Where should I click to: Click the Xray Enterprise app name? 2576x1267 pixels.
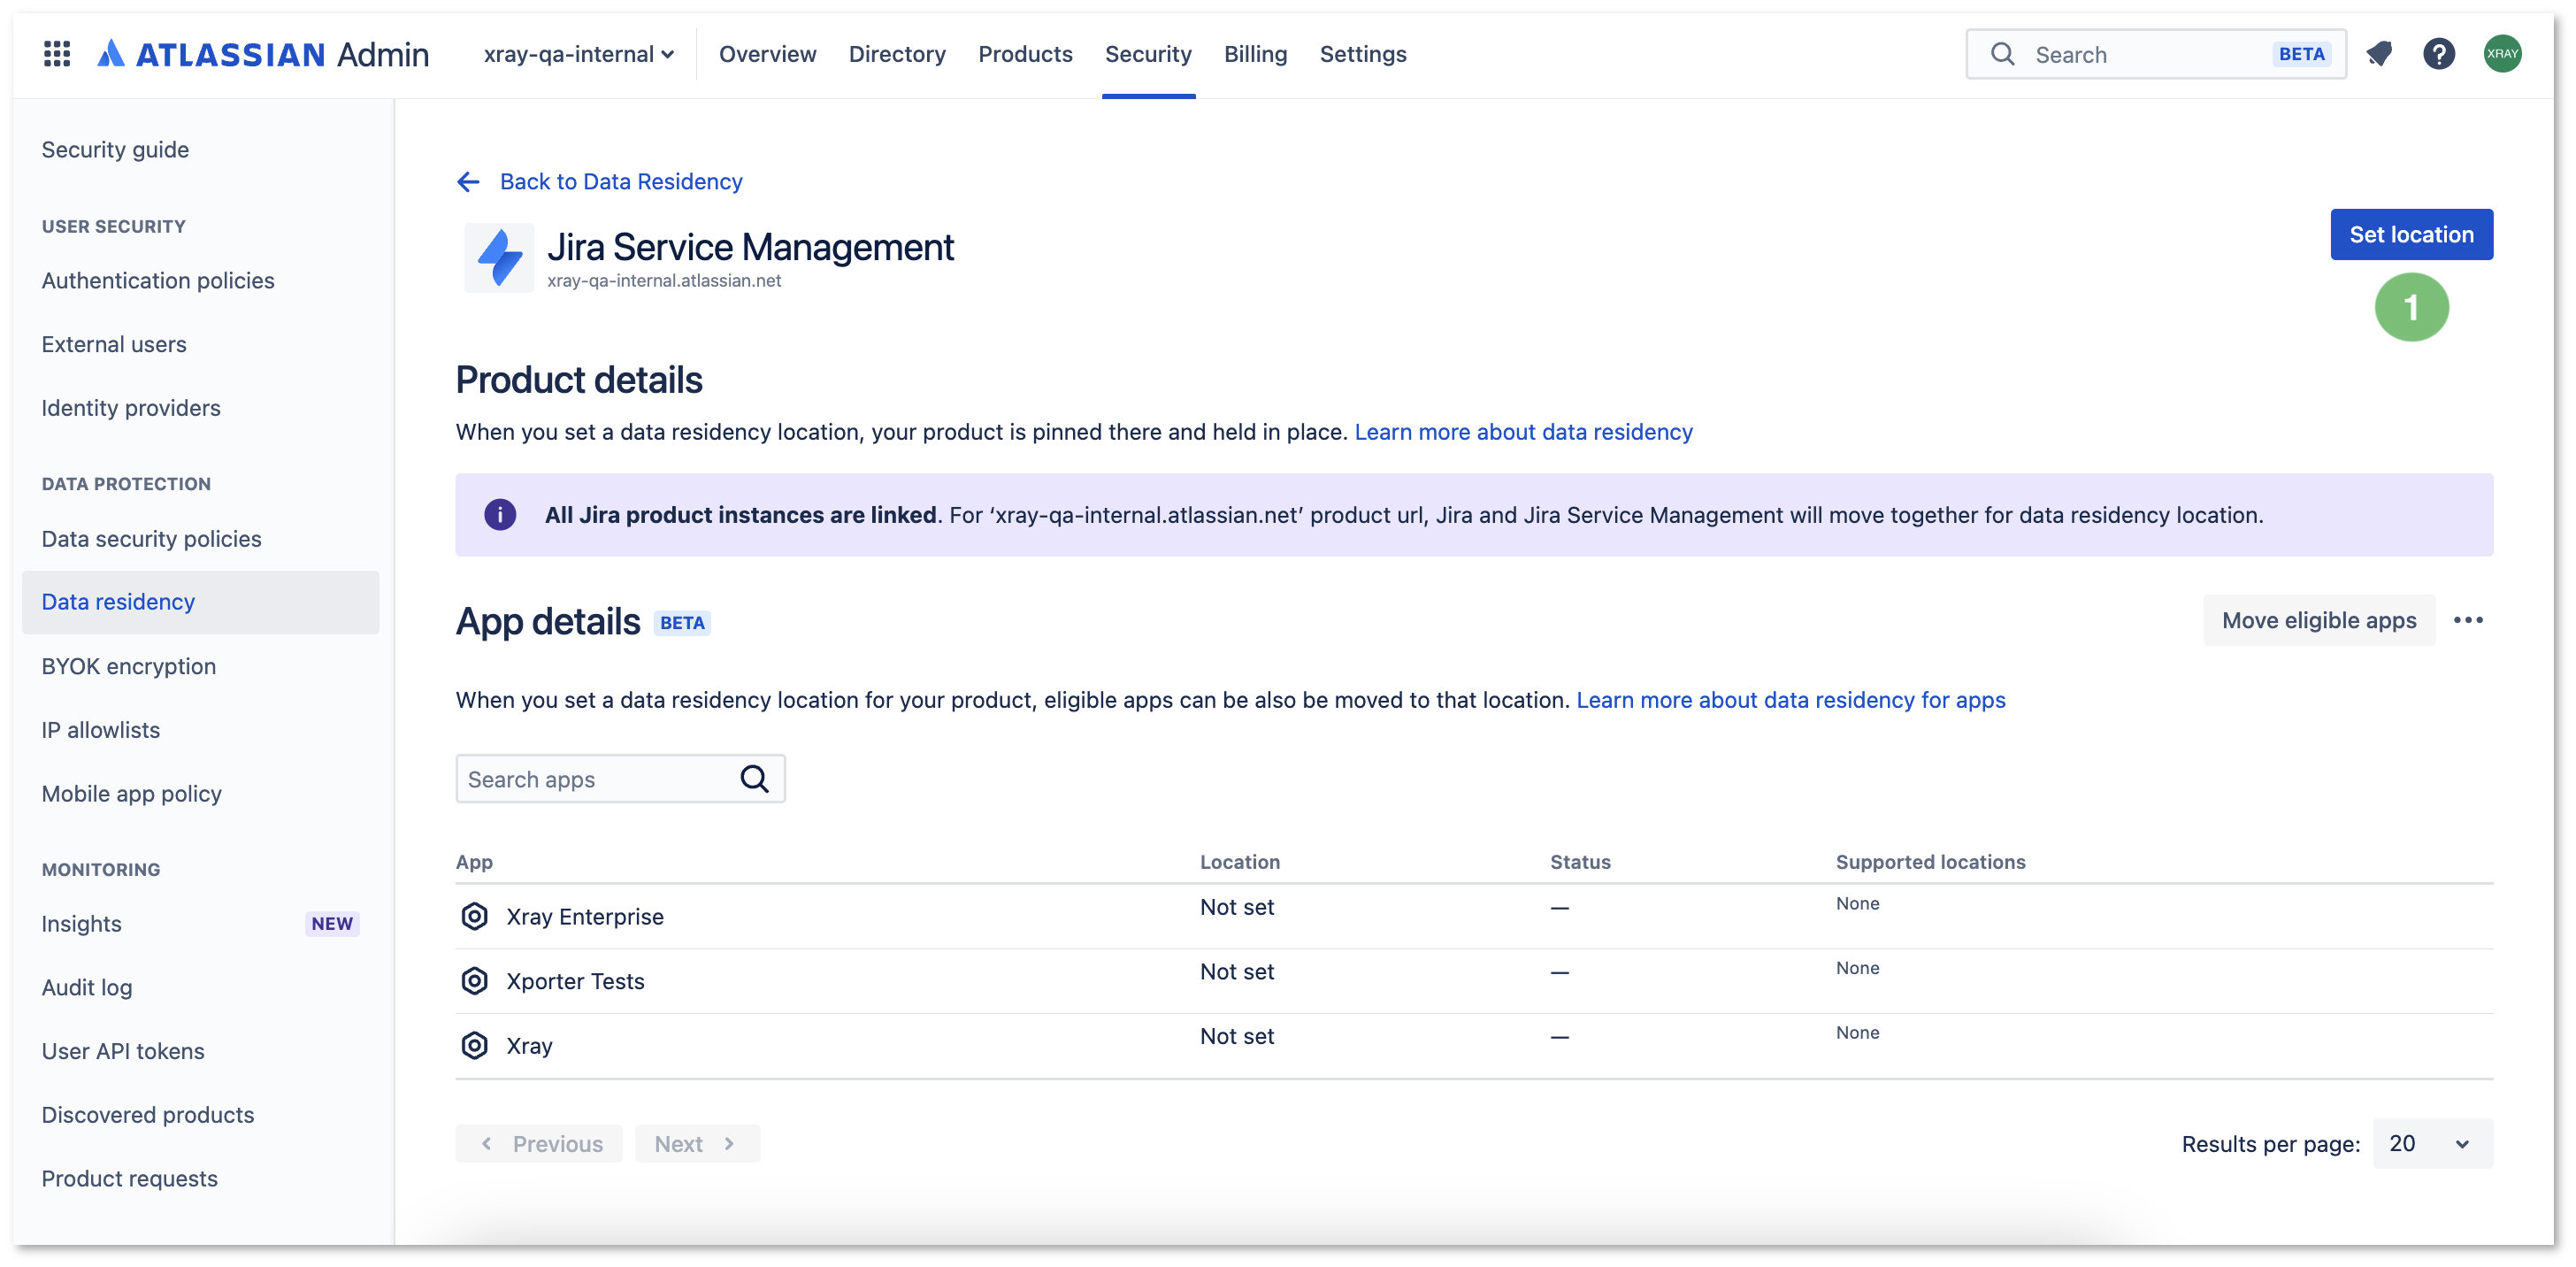tap(584, 917)
